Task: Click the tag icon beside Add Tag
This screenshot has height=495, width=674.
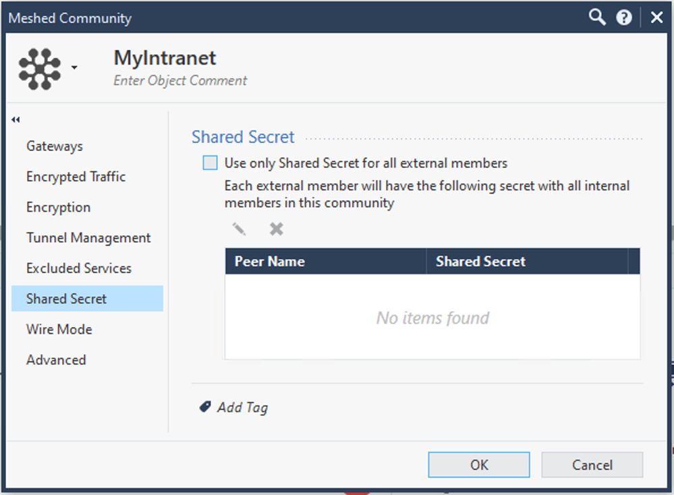Action: tap(205, 407)
